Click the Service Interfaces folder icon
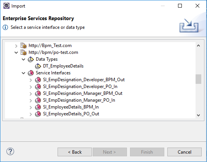The width and height of the screenshot is (207, 162). [x=30, y=73]
